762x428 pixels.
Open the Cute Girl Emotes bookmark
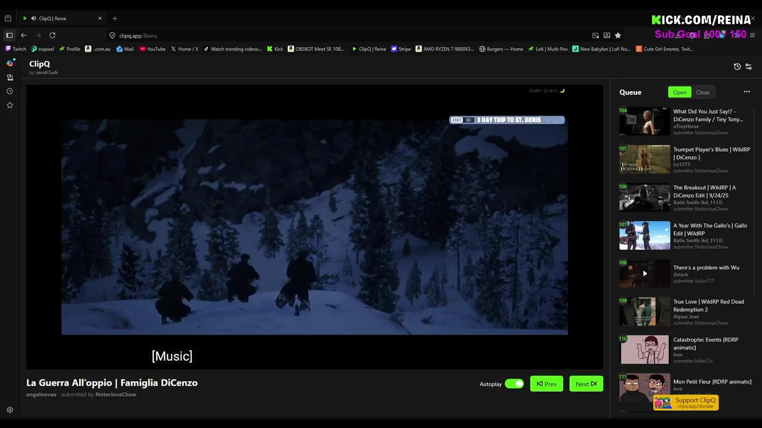pos(664,49)
